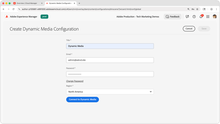
Task: Click the Adobe Experience Manager logo
Action: coord(7,17)
